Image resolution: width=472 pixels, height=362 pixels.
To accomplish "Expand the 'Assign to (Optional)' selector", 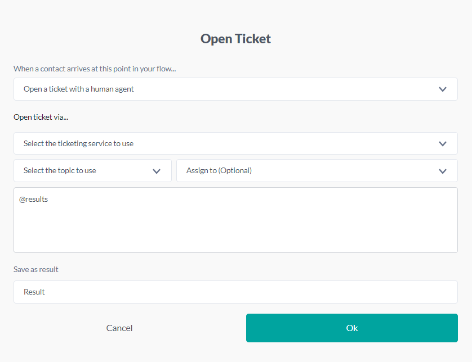I will click(x=304, y=171).
